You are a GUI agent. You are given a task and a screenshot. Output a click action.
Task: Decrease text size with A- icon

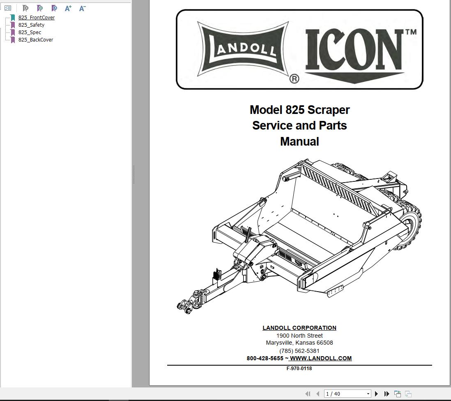click(82, 8)
